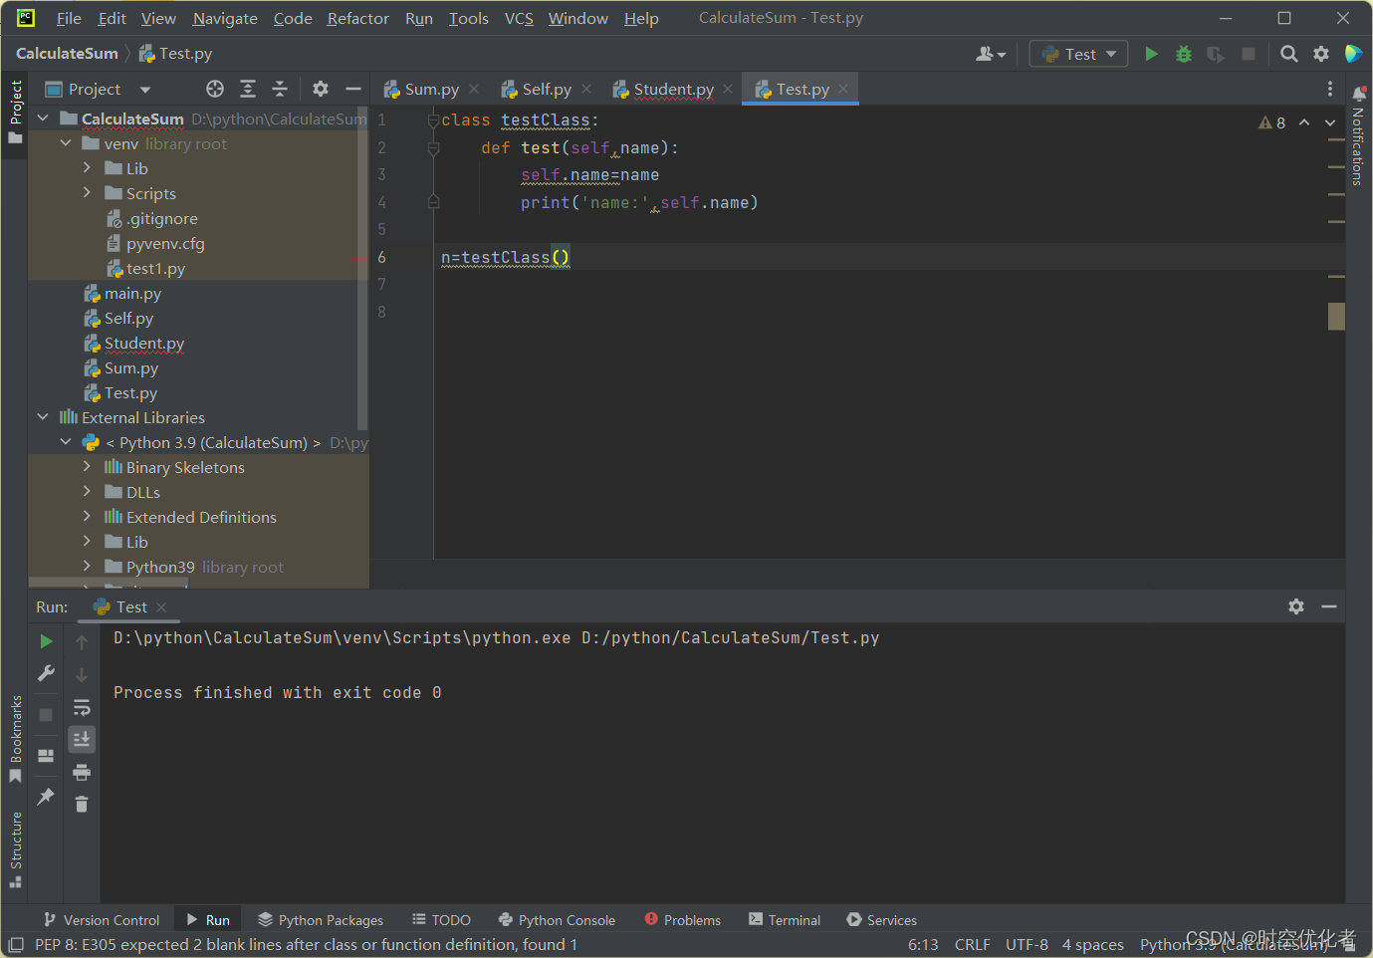Open the 8 warnings inspection widget
1373x958 pixels.
pyautogui.click(x=1272, y=122)
